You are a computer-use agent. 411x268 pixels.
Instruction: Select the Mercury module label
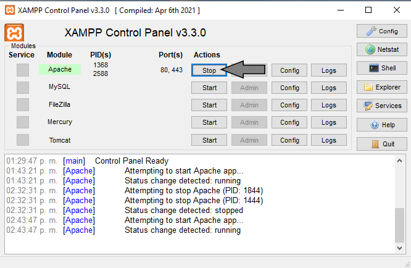tap(60, 122)
